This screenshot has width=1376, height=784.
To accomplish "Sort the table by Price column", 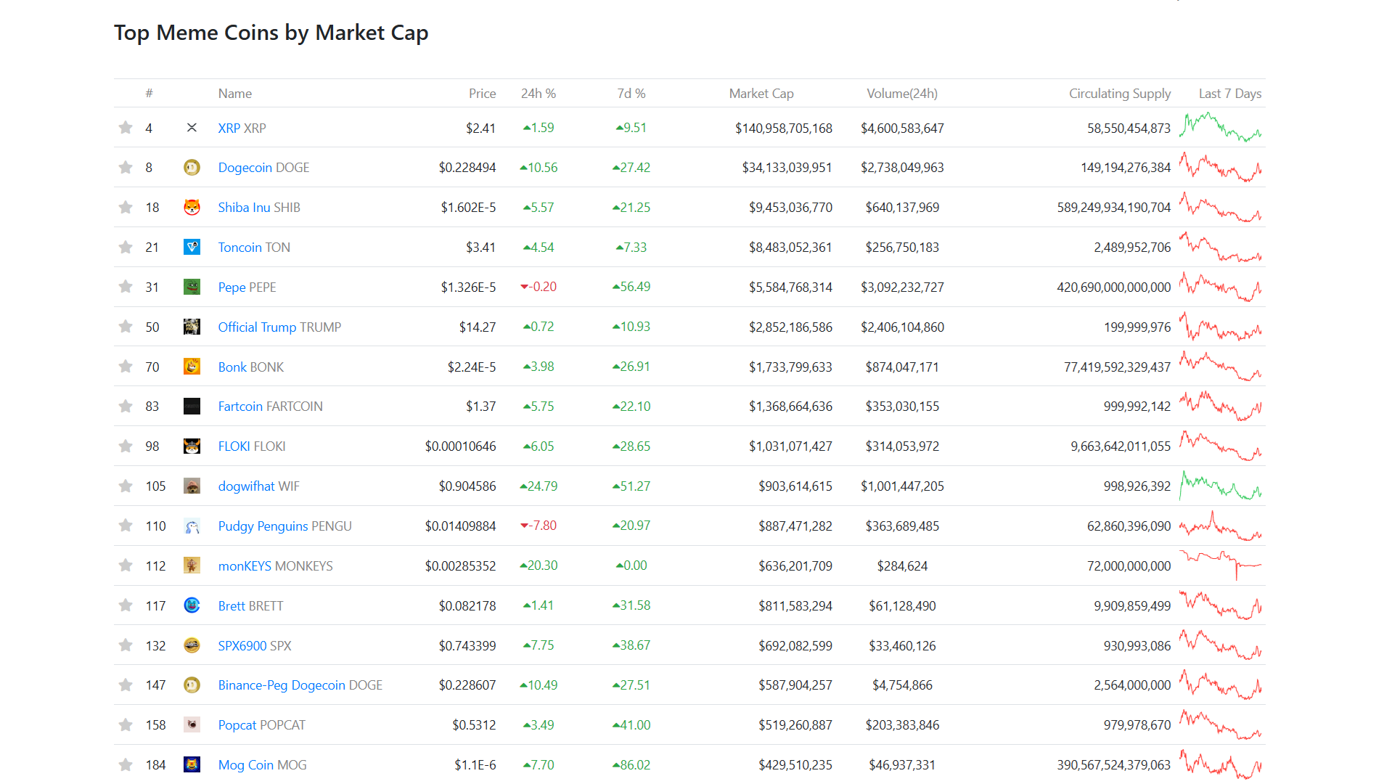I will pos(483,94).
